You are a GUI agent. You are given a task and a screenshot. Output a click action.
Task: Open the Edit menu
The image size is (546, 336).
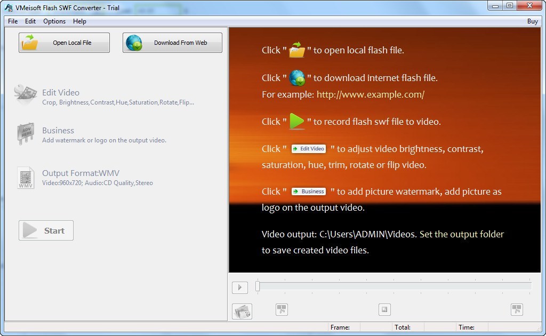(30, 21)
